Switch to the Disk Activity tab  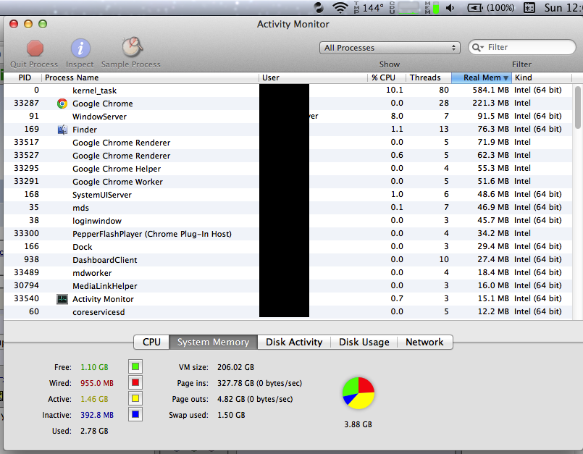[x=294, y=342]
